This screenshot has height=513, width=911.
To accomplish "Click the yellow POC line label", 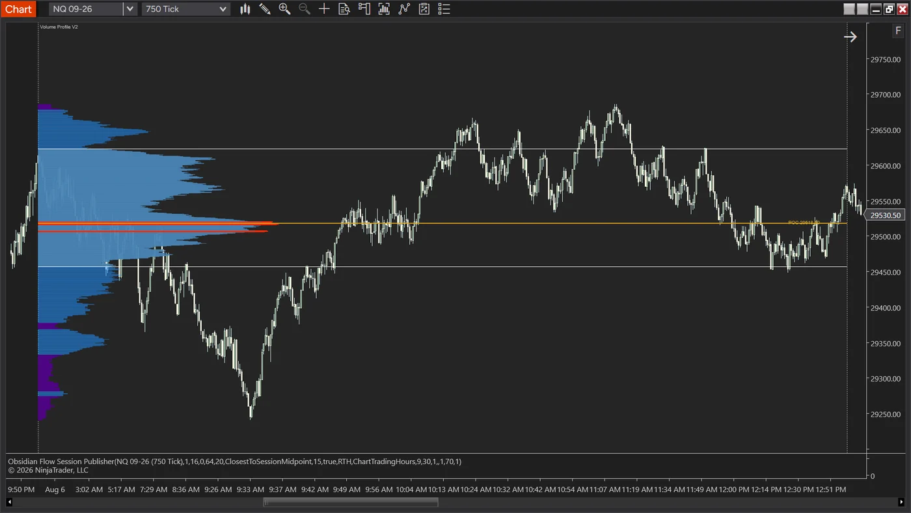I will tap(804, 223).
